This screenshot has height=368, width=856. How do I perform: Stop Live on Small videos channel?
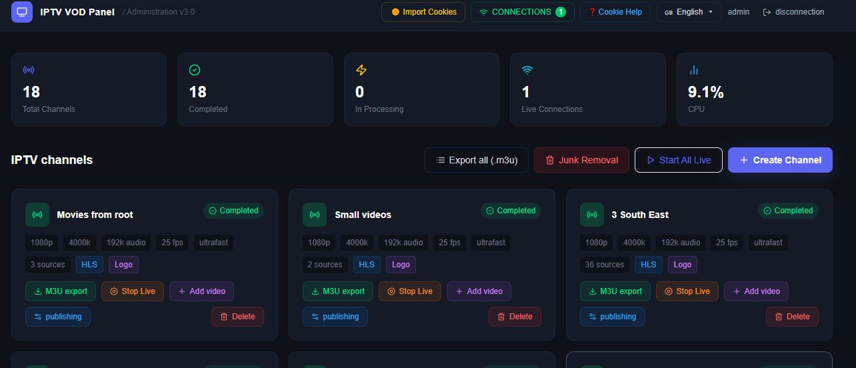pyautogui.click(x=409, y=291)
